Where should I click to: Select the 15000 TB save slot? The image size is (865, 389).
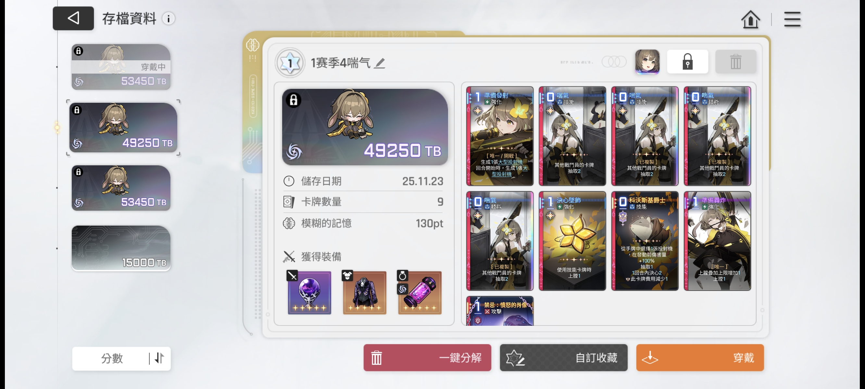(x=121, y=248)
